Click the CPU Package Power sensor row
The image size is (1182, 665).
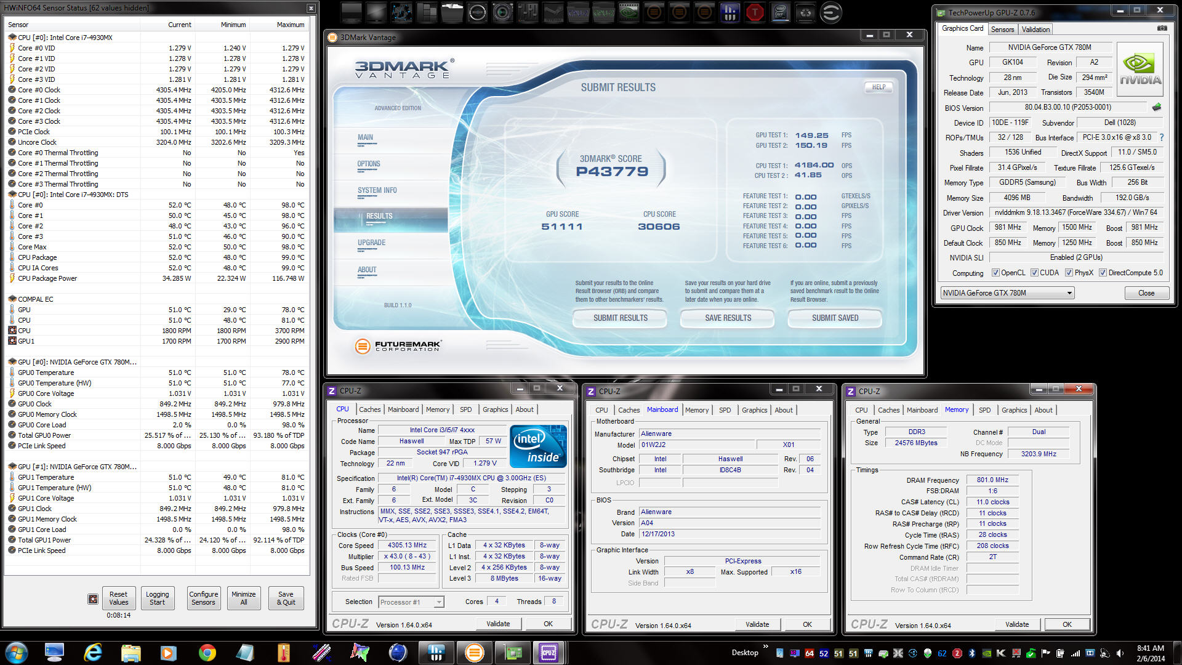coord(158,278)
